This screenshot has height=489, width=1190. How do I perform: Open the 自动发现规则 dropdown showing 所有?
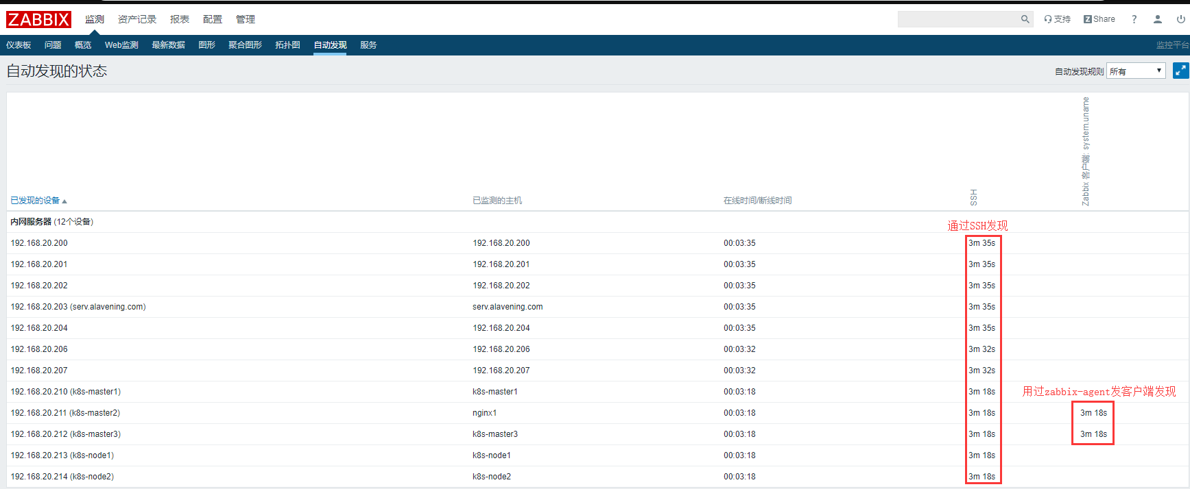pyautogui.click(x=1135, y=71)
